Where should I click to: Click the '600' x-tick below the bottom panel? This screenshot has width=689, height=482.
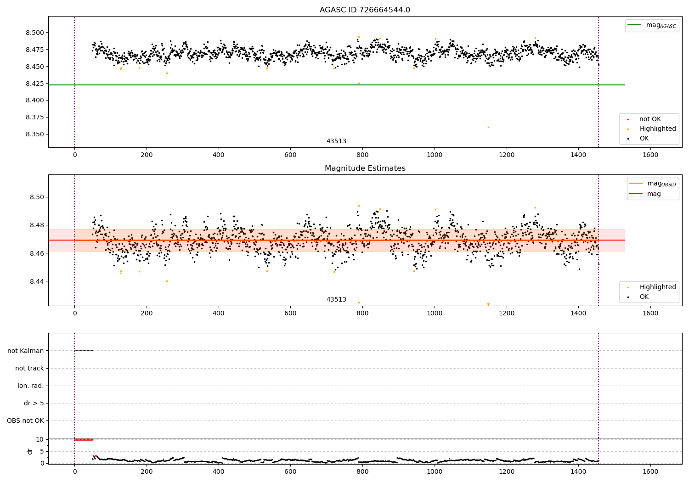[x=290, y=471]
